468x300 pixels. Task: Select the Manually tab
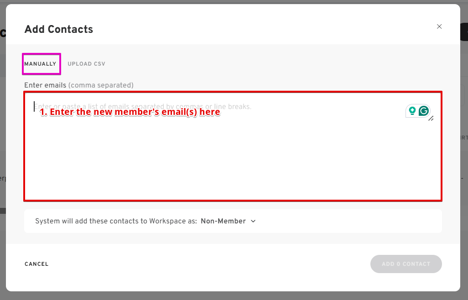point(40,64)
